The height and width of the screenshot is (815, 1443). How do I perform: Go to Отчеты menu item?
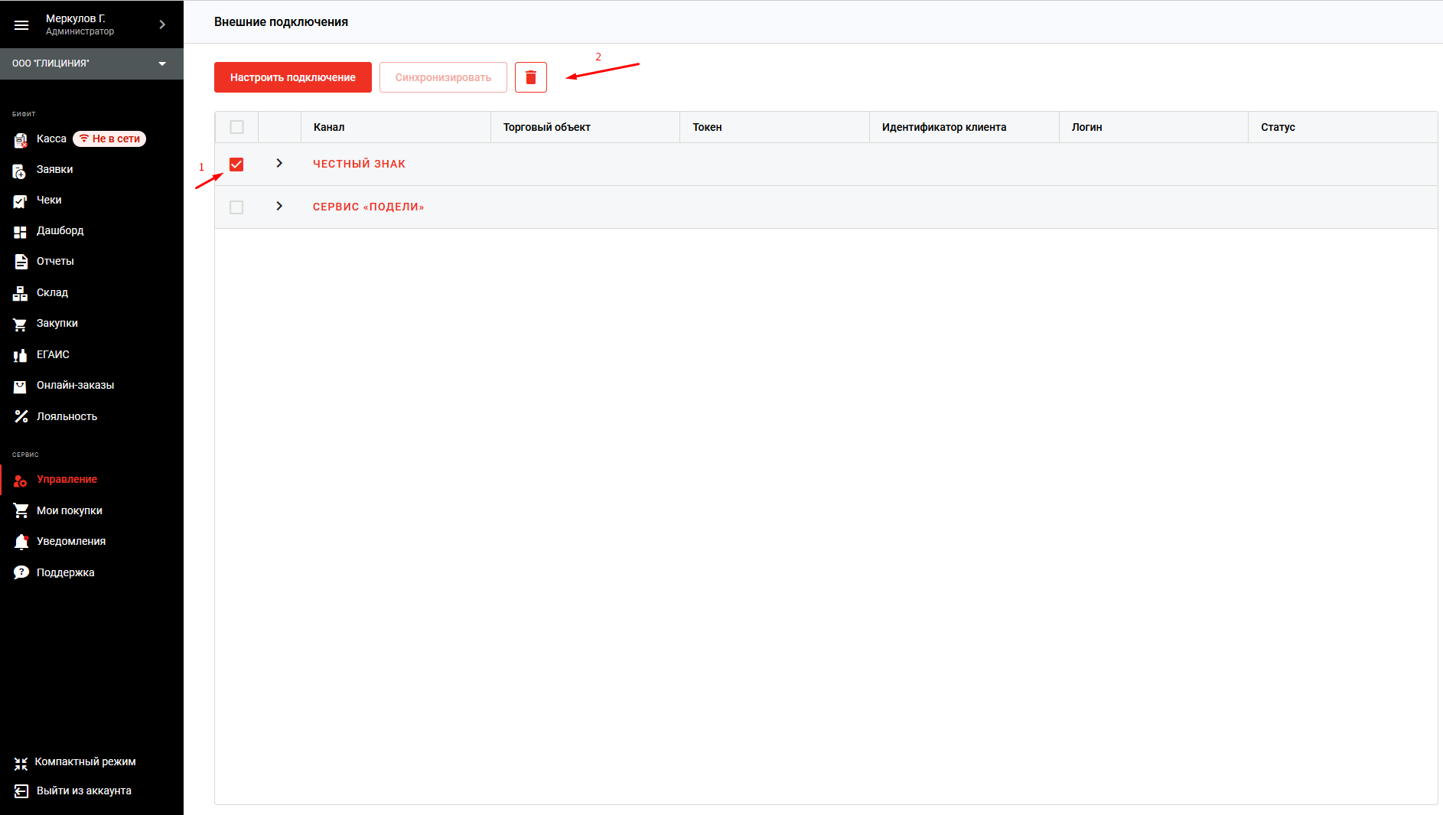[55, 262]
